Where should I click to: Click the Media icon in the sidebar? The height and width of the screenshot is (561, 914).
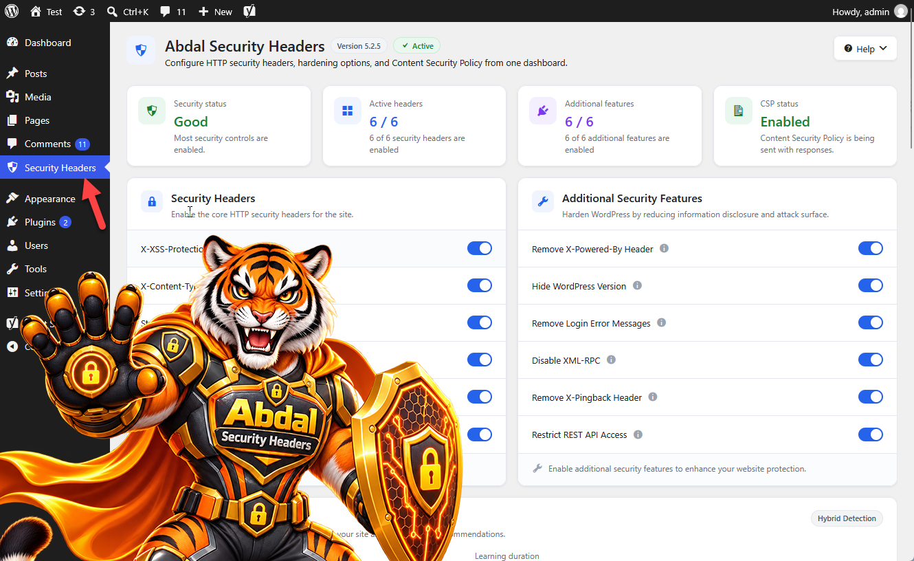[x=12, y=97]
